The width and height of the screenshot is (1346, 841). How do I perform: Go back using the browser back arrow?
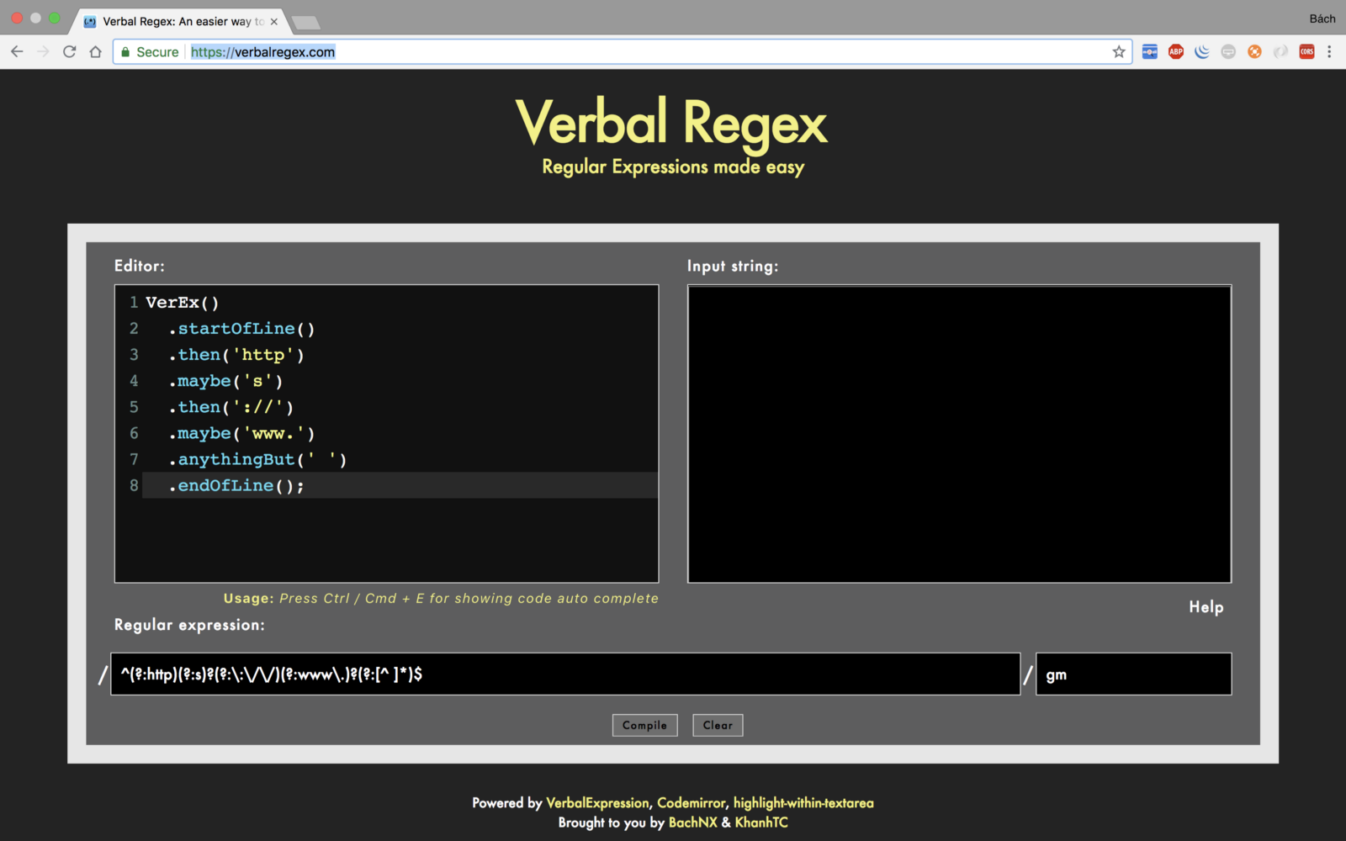[x=17, y=51]
